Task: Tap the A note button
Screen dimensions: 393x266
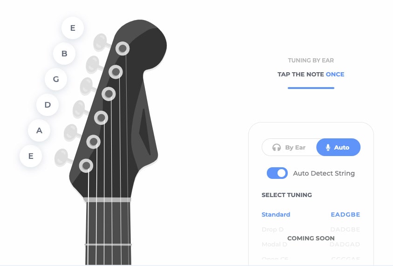Action: [x=39, y=130]
